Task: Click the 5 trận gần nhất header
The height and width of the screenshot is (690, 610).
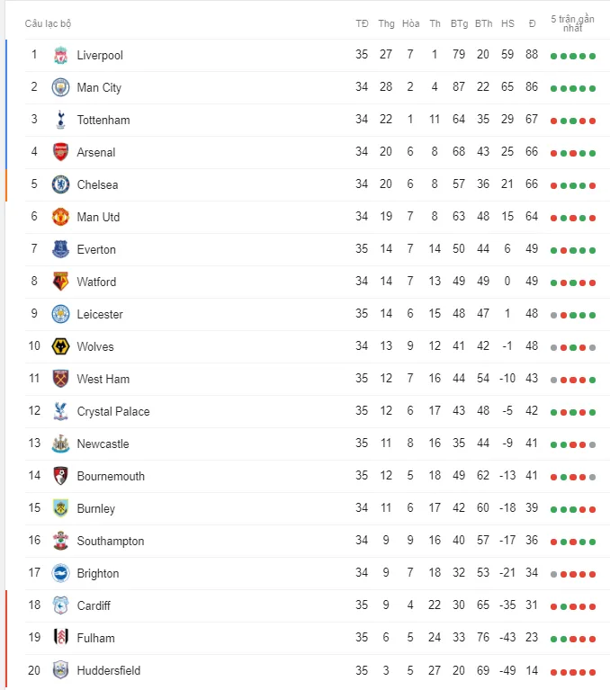Action: (572, 23)
